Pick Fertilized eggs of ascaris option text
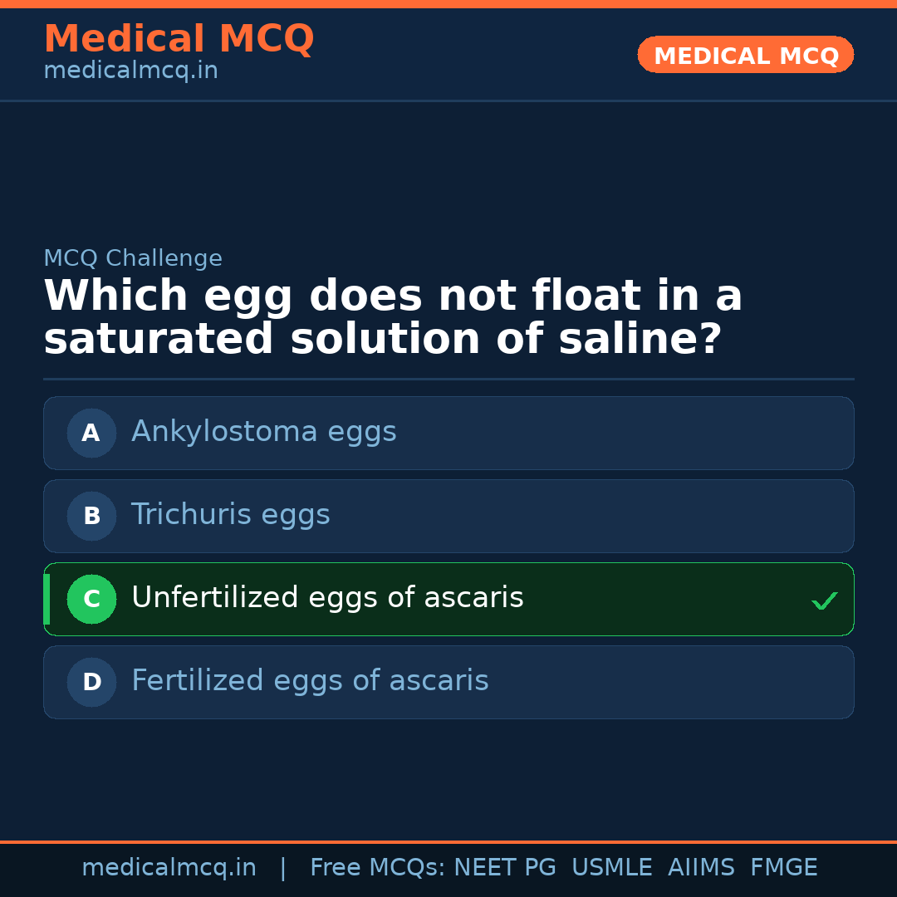This screenshot has width=897, height=897. (310, 681)
